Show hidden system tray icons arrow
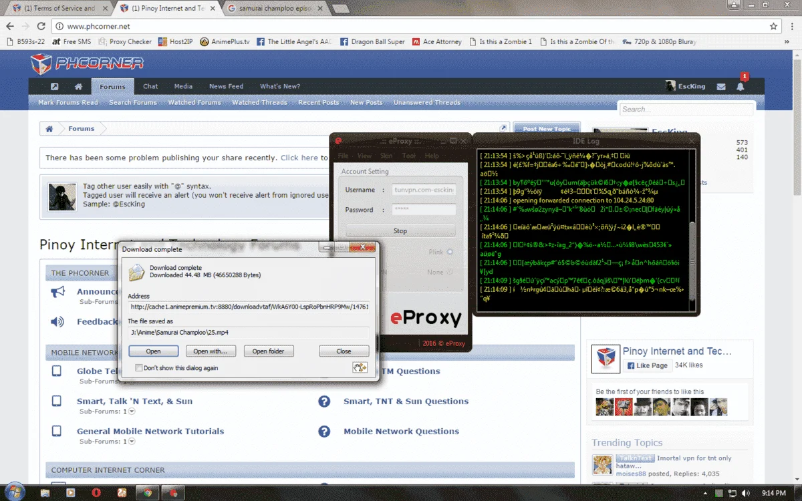 [704, 493]
